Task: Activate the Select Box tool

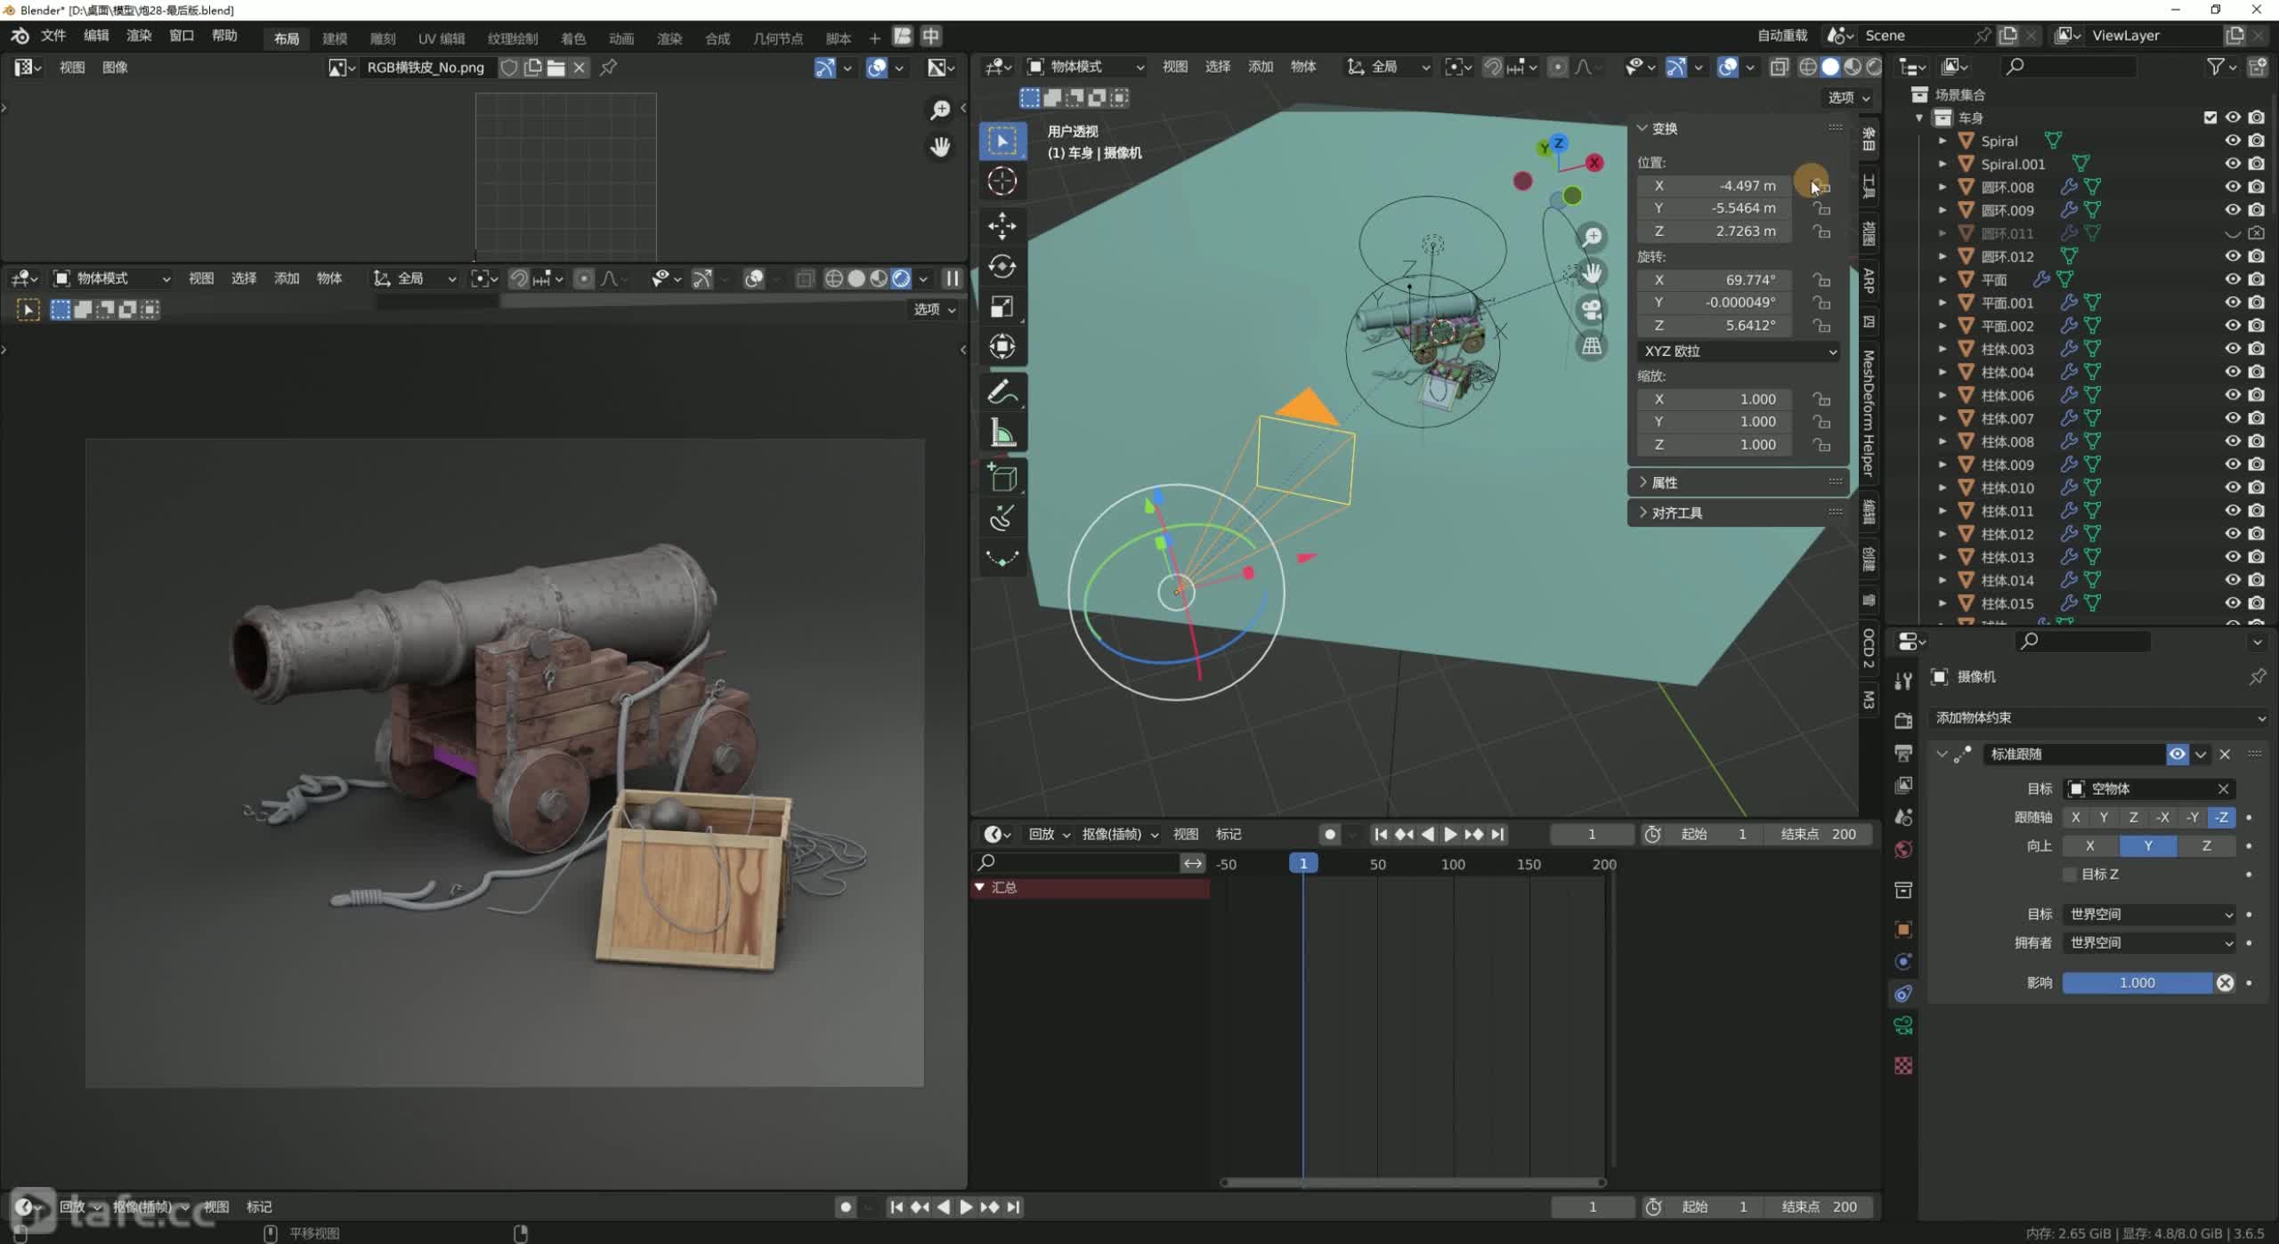Action: (1002, 141)
